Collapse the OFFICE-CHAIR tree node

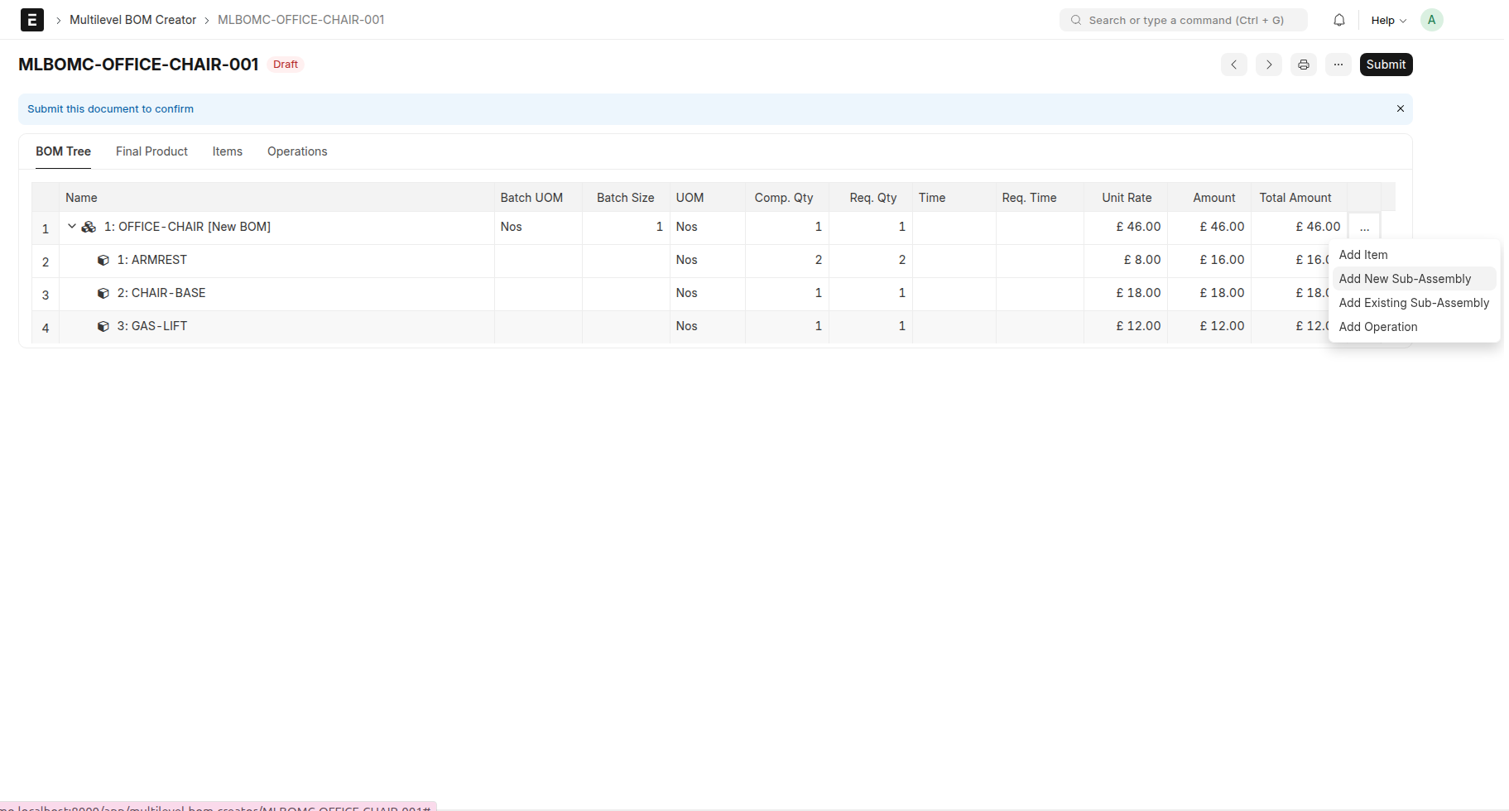click(71, 224)
